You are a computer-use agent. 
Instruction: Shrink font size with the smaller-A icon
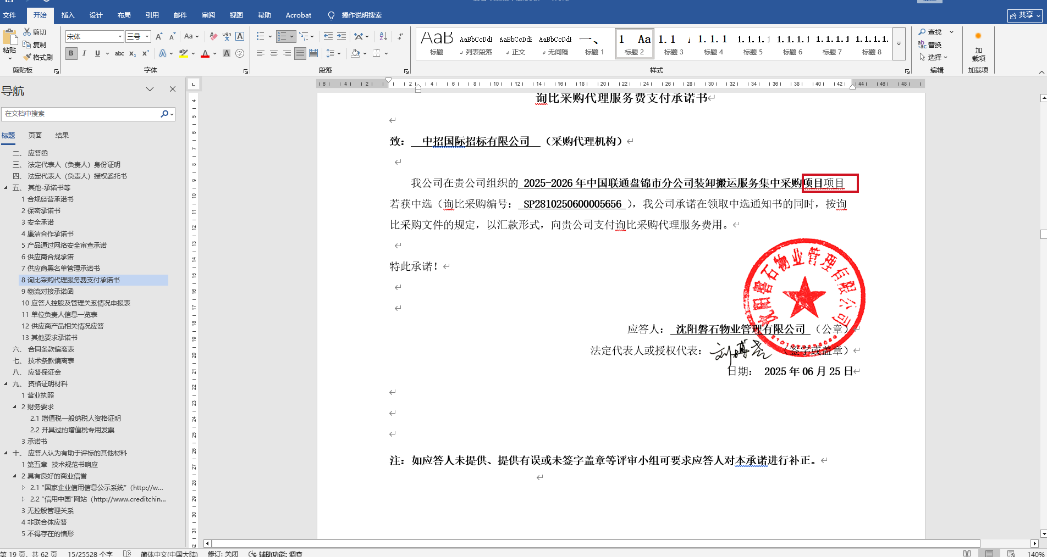(172, 36)
